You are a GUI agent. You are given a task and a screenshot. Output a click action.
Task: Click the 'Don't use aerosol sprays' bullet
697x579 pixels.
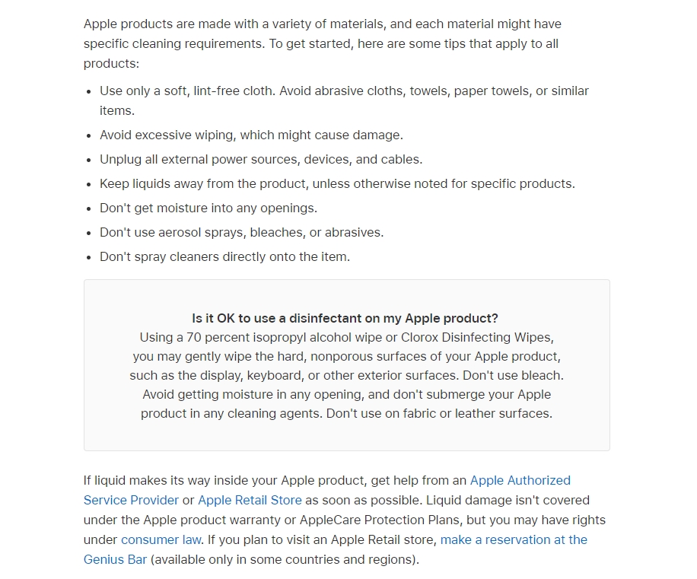241,233
